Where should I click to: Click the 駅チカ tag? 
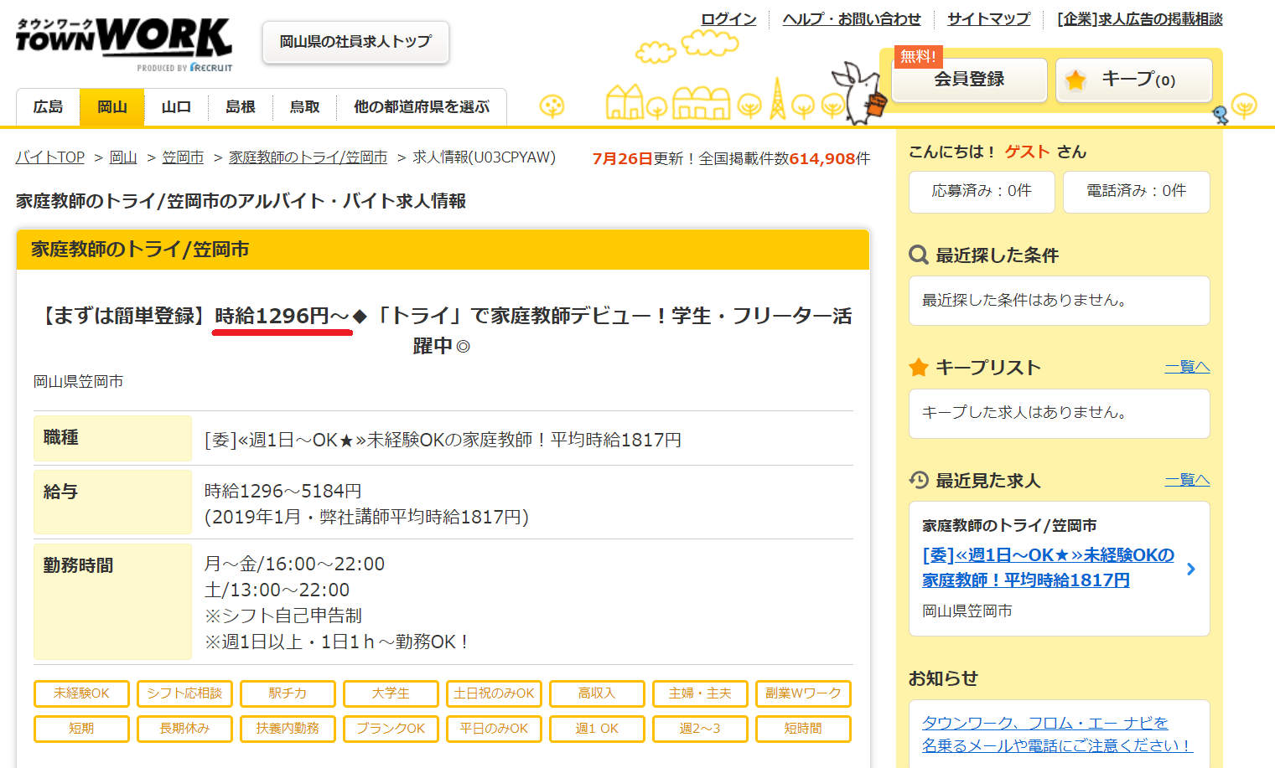pyautogui.click(x=288, y=693)
